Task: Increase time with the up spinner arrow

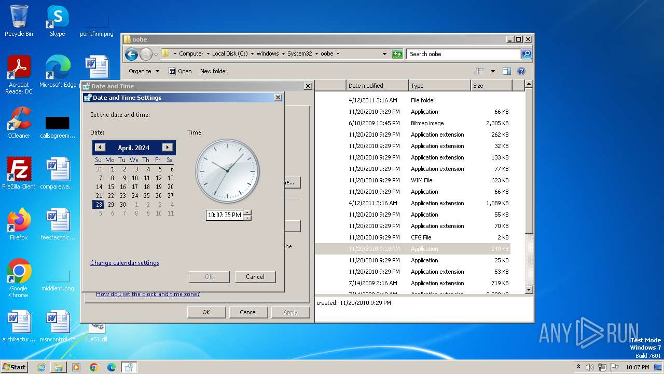Action: [247, 212]
